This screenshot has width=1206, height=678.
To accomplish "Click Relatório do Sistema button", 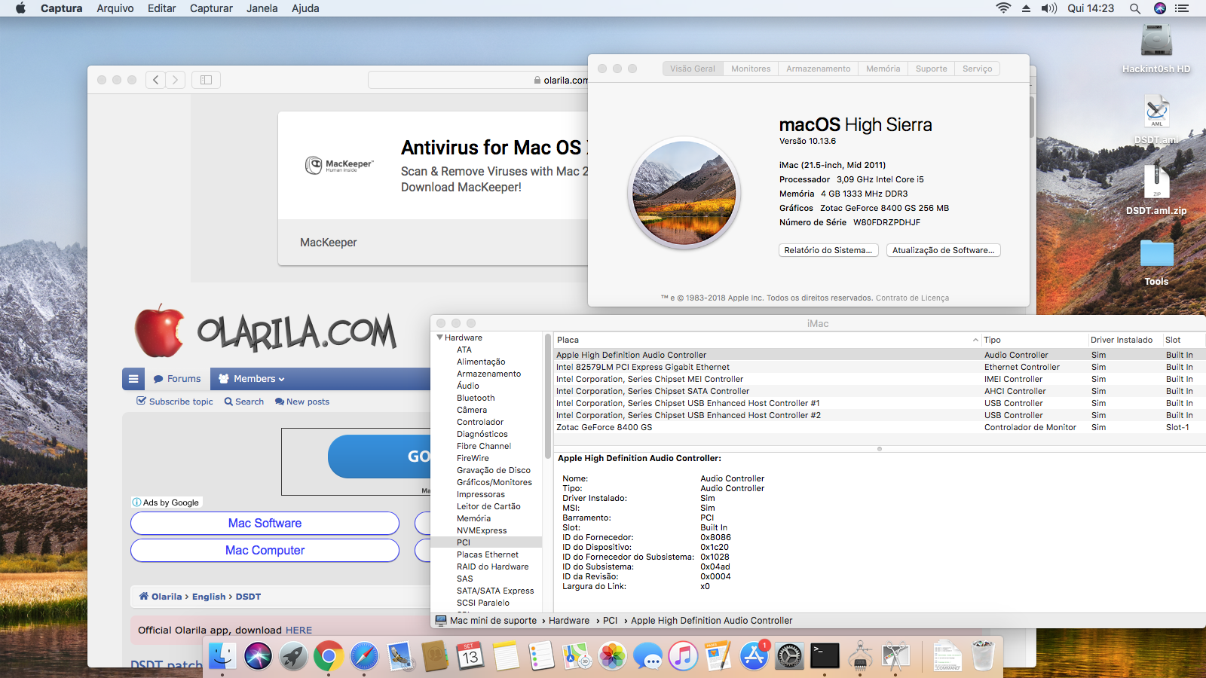I will 828,250.
